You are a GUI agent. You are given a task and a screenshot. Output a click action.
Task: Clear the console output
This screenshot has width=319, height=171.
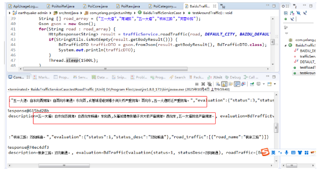coord(218,84)
